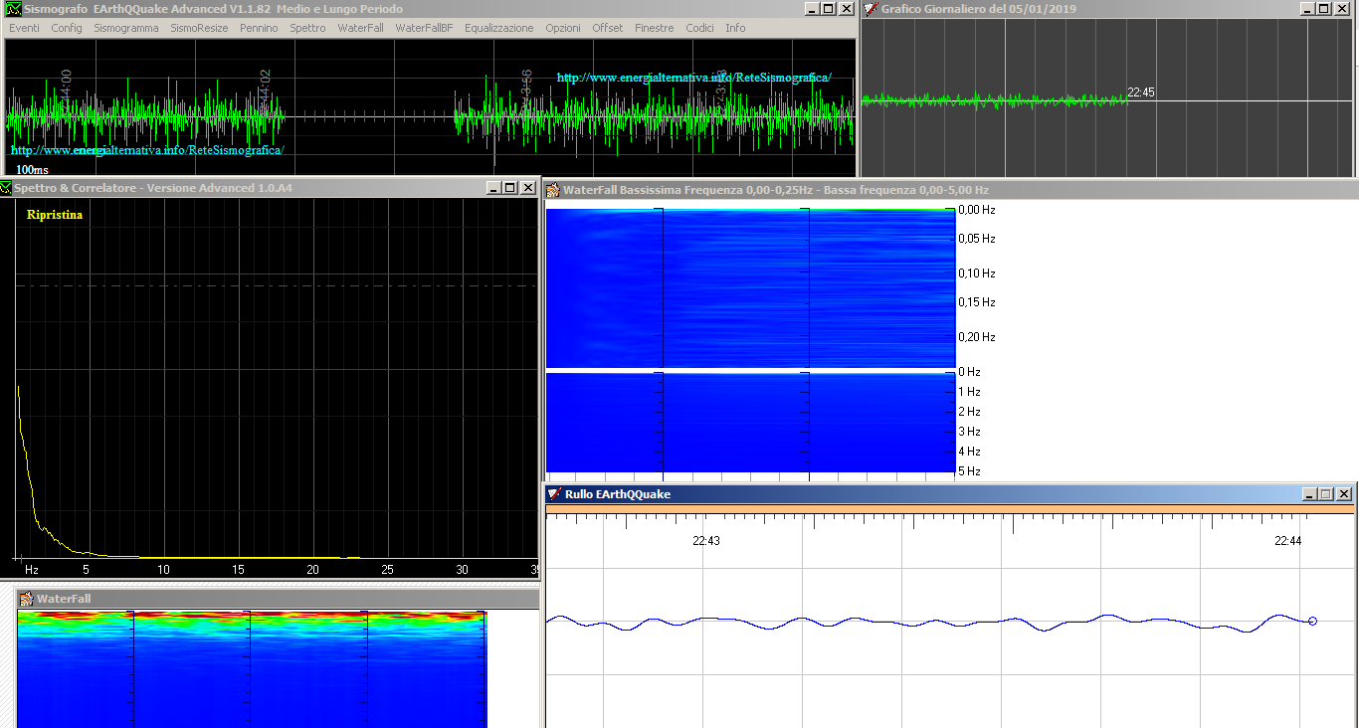Open the Info menu

(x=735, y=28)
